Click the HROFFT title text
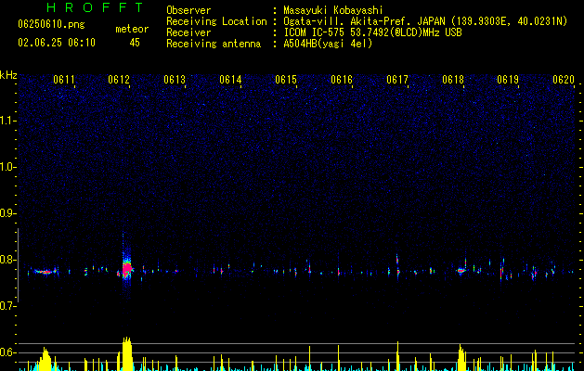Viewport: 584px width, 371px height. click(x=95, y=7)
